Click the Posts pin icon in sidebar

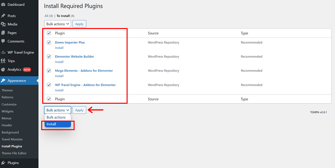pos(3,16)
